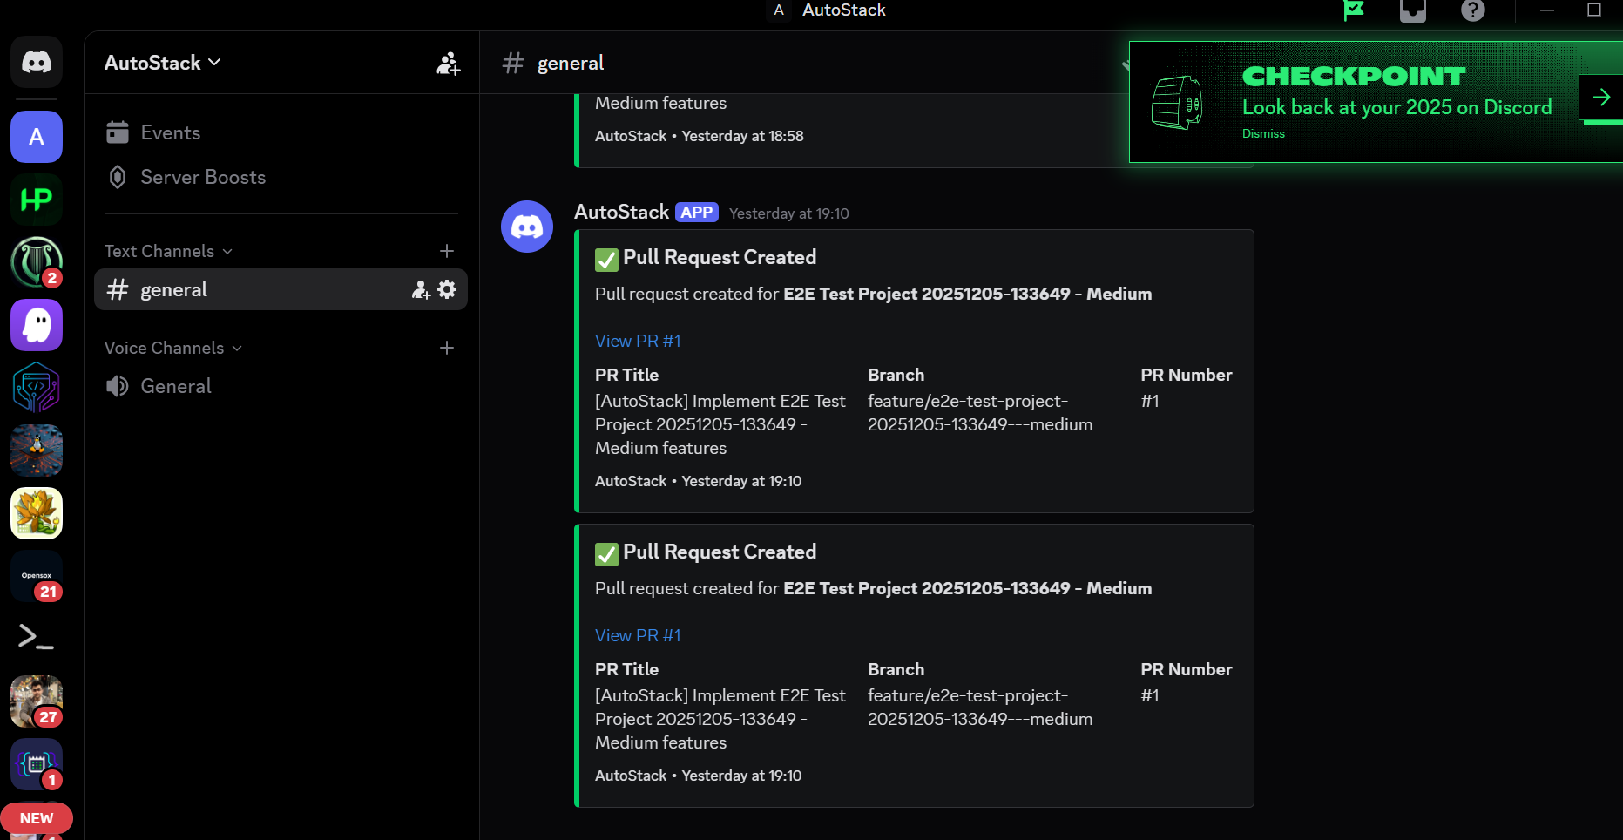Open the AutoStack bot avatar profile
Viewport: 1623px width, 840px height.
click(x=527, y=227)
